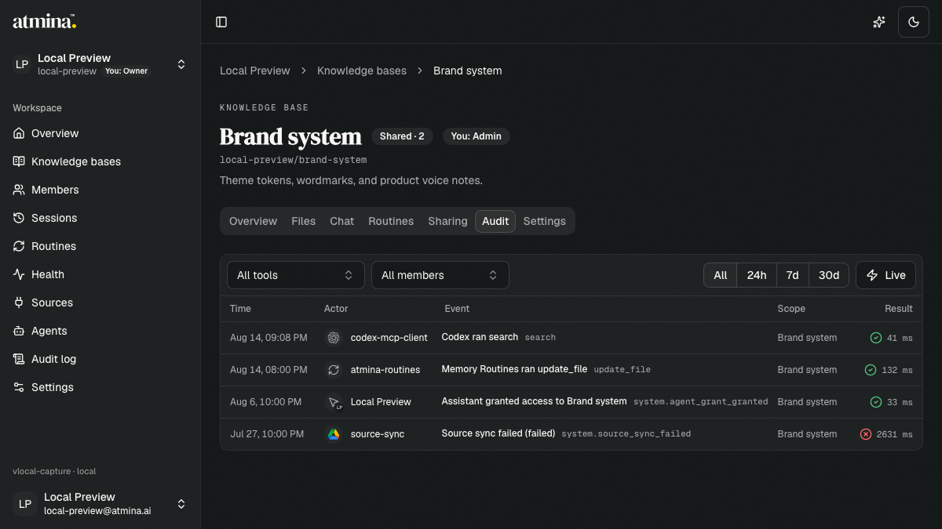Click the Event column header
Screen dimensions: 942x529
tap(457, 309)
